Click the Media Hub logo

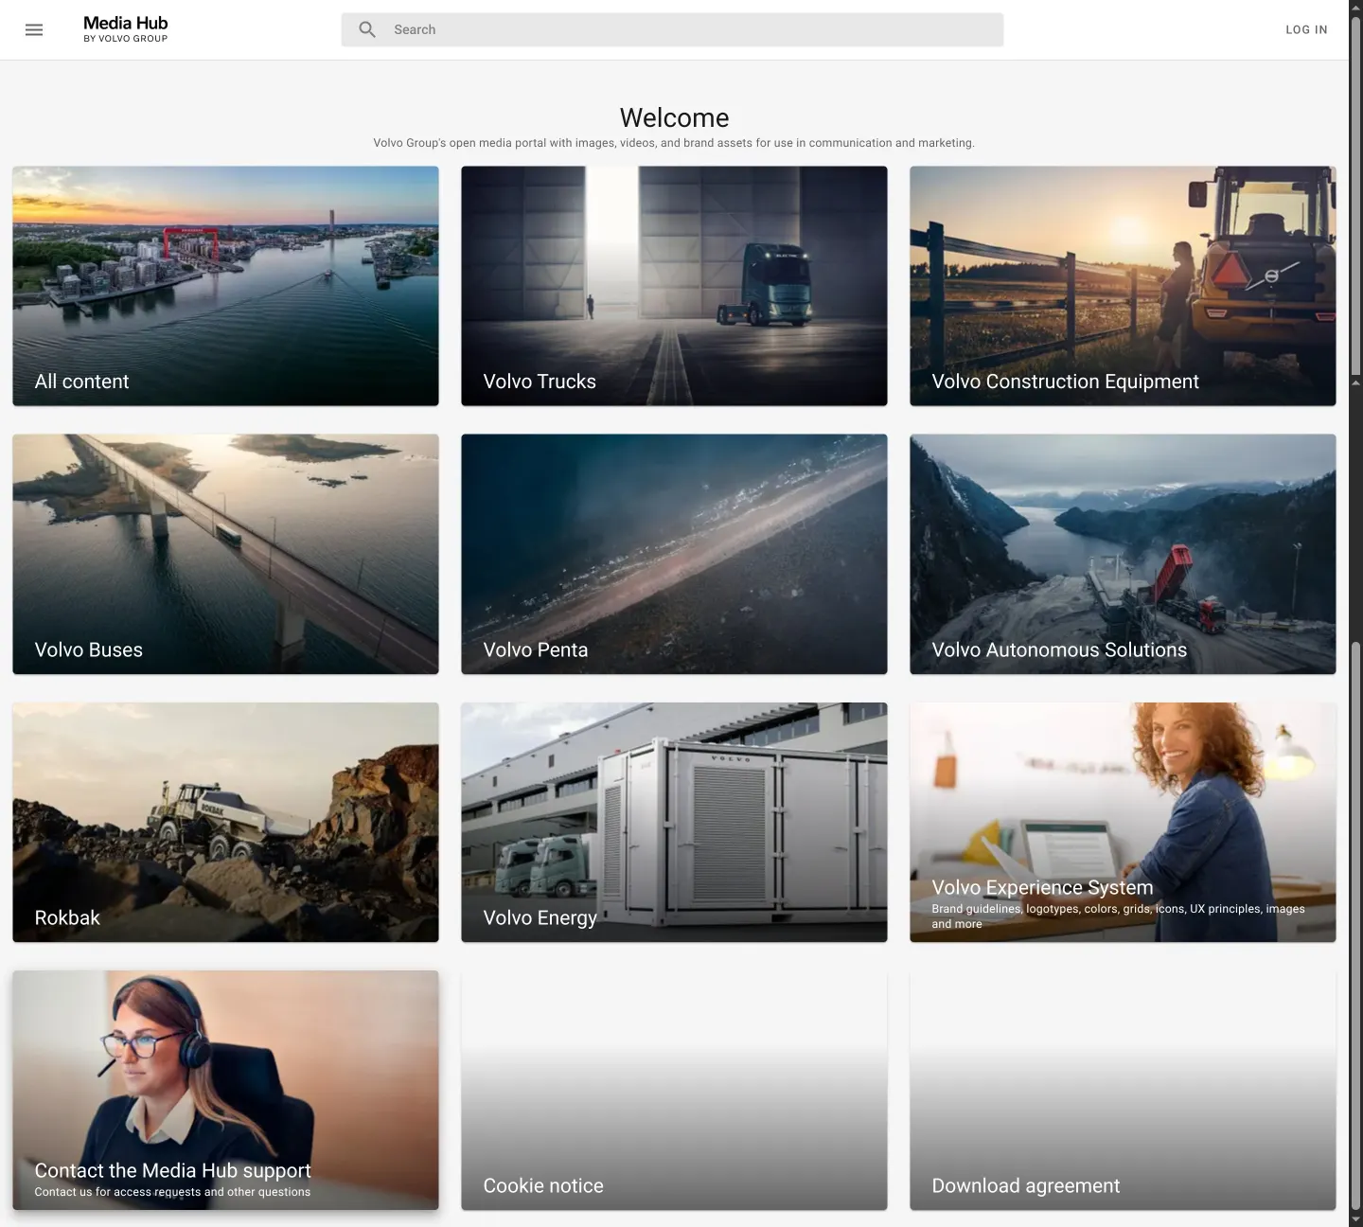[x=125, y=29]
